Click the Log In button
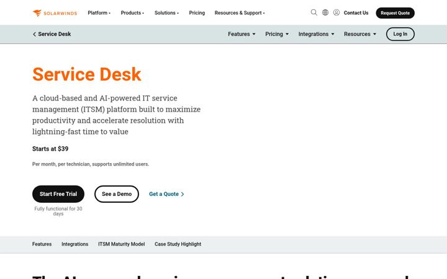The height and width of the screenshot is (279, 447). (400, 34)
